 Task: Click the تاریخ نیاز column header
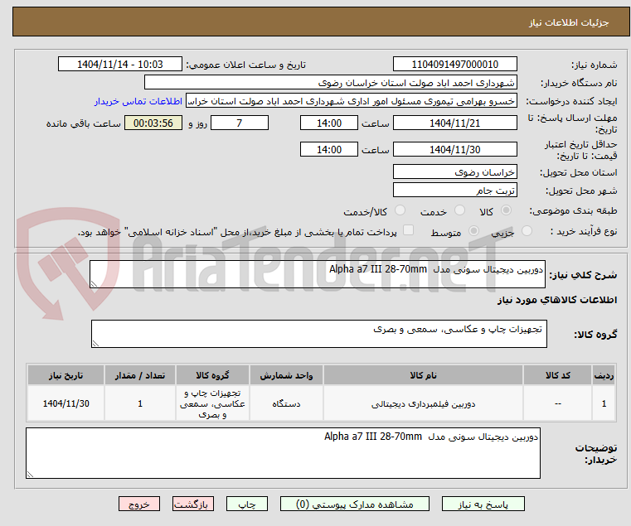(66, 375)
